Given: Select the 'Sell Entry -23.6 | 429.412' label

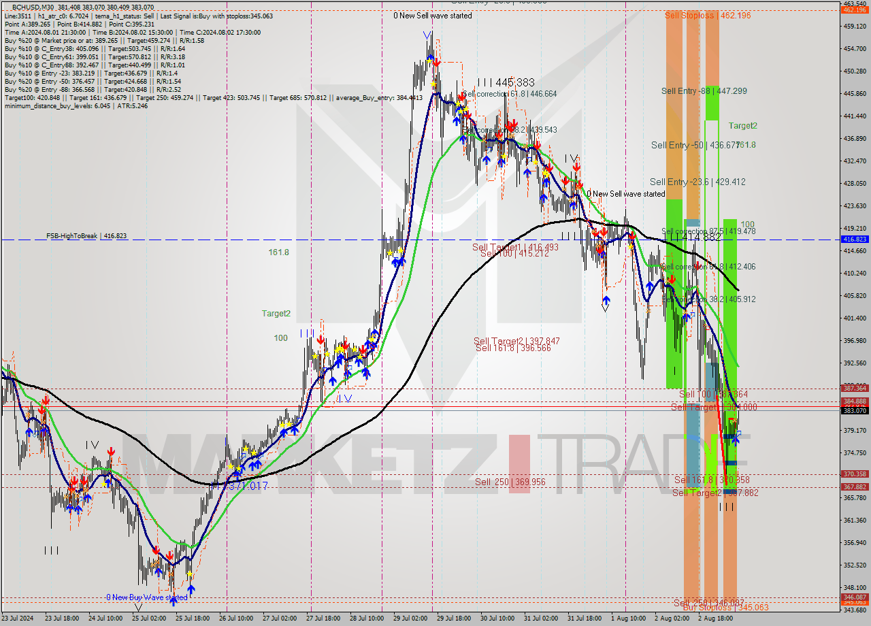Looking at the screenshot, I should [x=697, y=182].
